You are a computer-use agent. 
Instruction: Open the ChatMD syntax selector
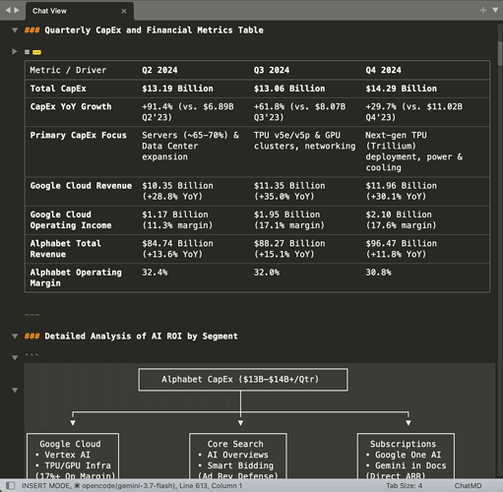pos(468,486)
